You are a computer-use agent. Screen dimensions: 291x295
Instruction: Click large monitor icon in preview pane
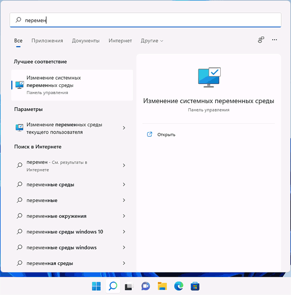point(209,77)
